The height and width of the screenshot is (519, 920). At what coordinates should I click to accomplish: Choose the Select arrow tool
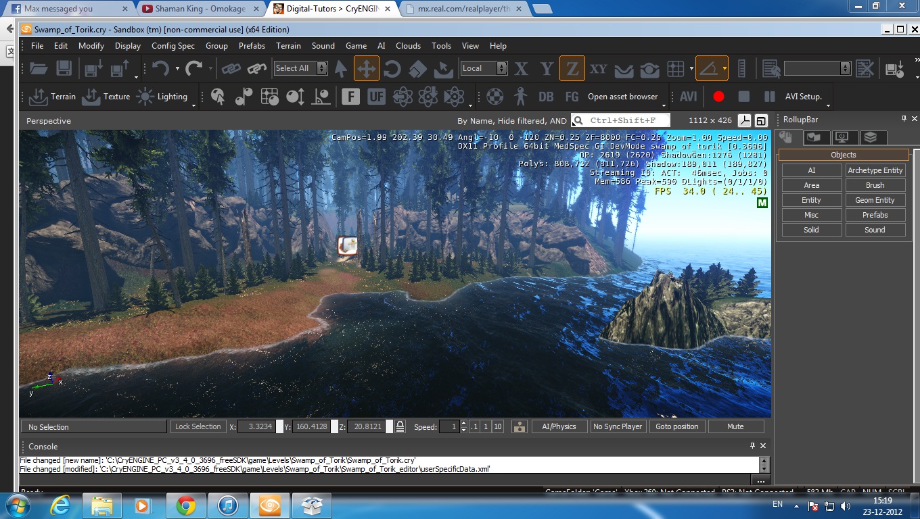pos(341,68)
